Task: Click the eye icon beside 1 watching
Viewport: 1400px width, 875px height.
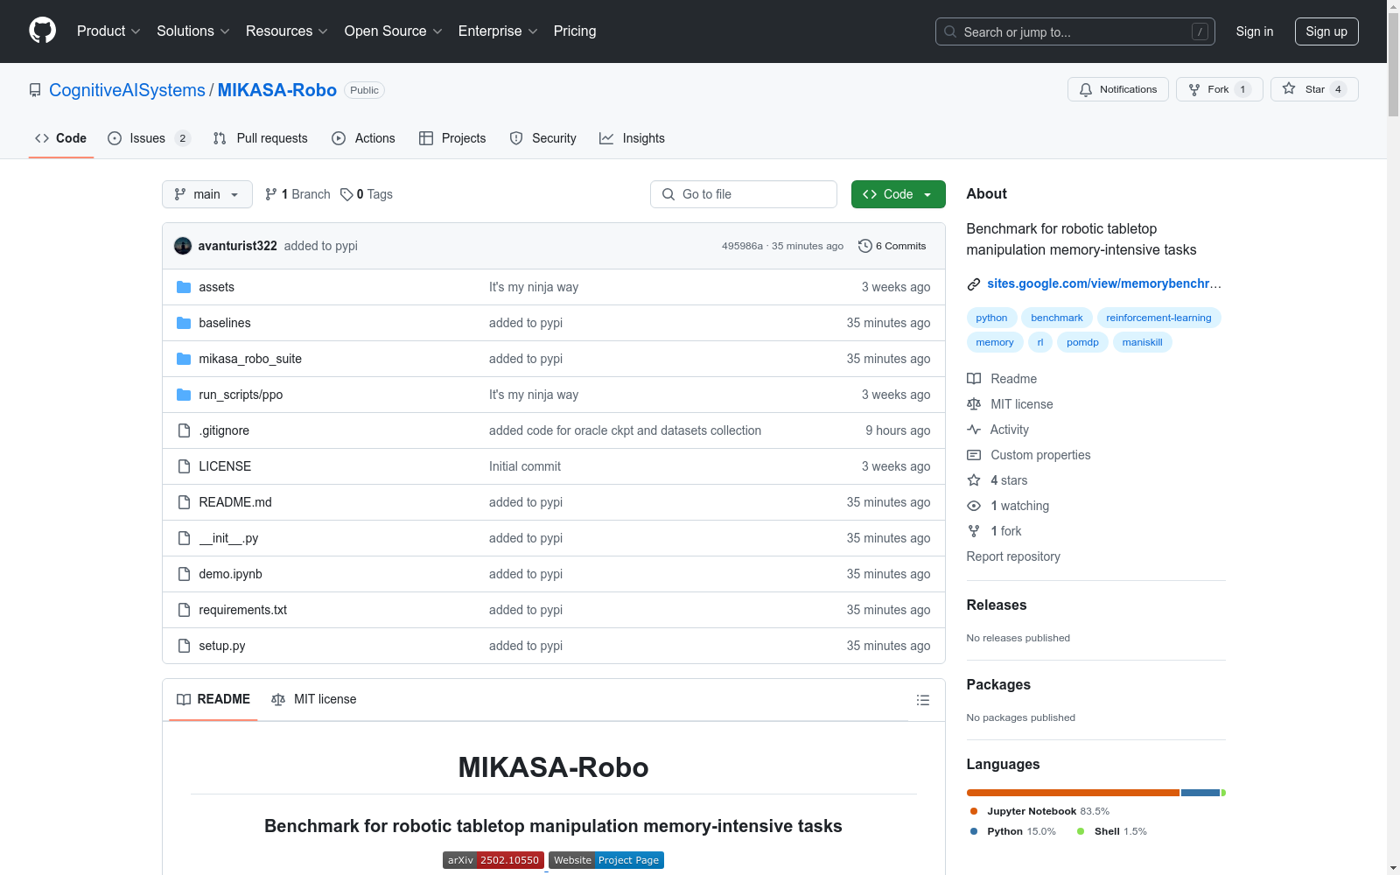Action: coord(974,506)
